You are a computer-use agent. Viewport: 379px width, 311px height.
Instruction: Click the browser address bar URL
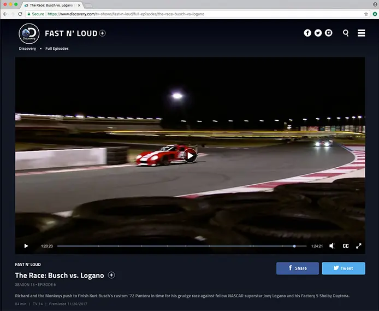click(126, 14)
